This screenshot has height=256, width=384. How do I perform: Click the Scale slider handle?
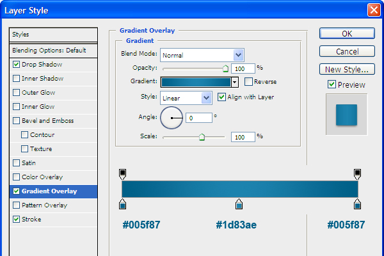(202, 137)
